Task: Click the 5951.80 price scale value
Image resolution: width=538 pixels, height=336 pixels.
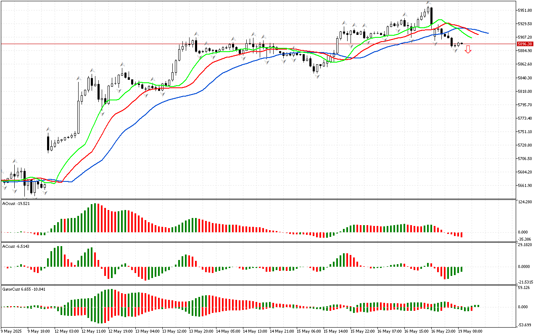Action: click(x=525, y=10)
